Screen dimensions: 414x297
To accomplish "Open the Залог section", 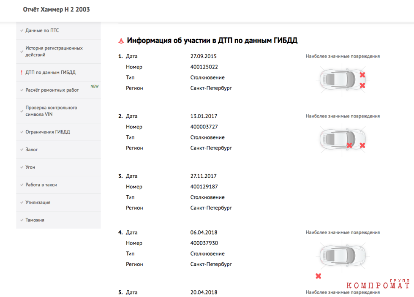I will (x=58, y=150).
